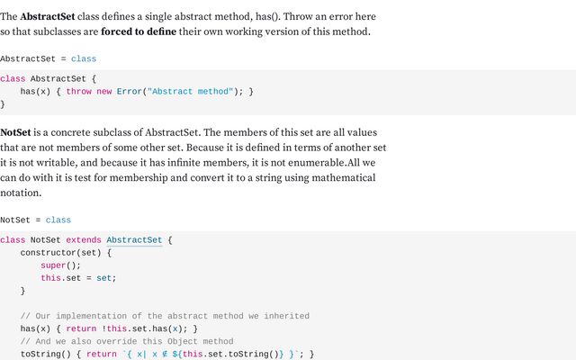The width and height of the screenshot is (576, 360).
Task: Click the "toString()" method name in the code
Action: (x=42, y=355)
